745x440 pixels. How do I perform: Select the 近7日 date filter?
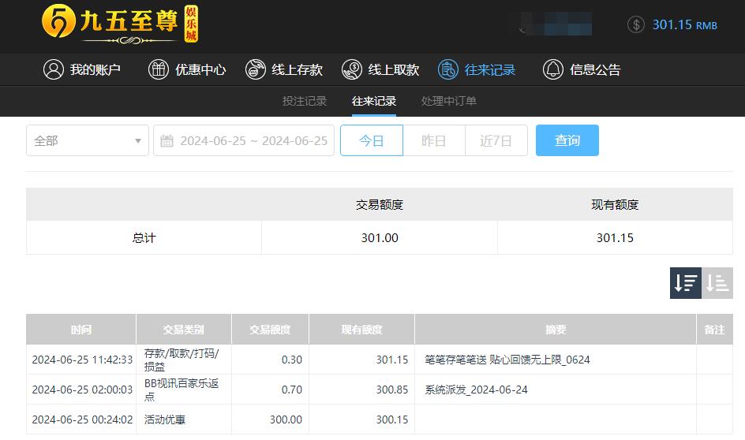tap(496, 140)
